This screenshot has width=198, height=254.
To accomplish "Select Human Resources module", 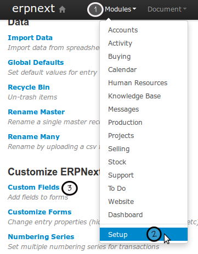I will pos(138,83).
